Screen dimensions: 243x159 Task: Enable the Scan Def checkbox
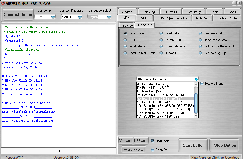click(x=152, y=150)
